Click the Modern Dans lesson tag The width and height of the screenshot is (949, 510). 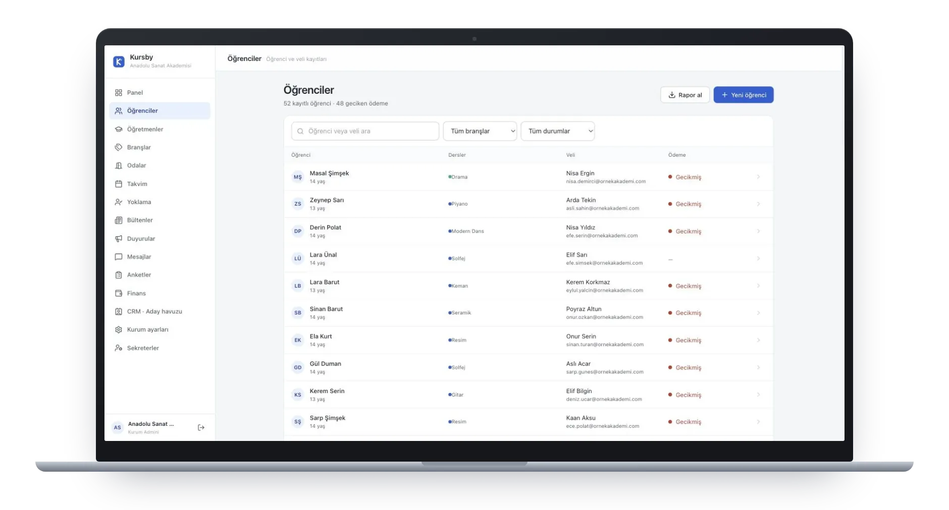pos(466,231)
